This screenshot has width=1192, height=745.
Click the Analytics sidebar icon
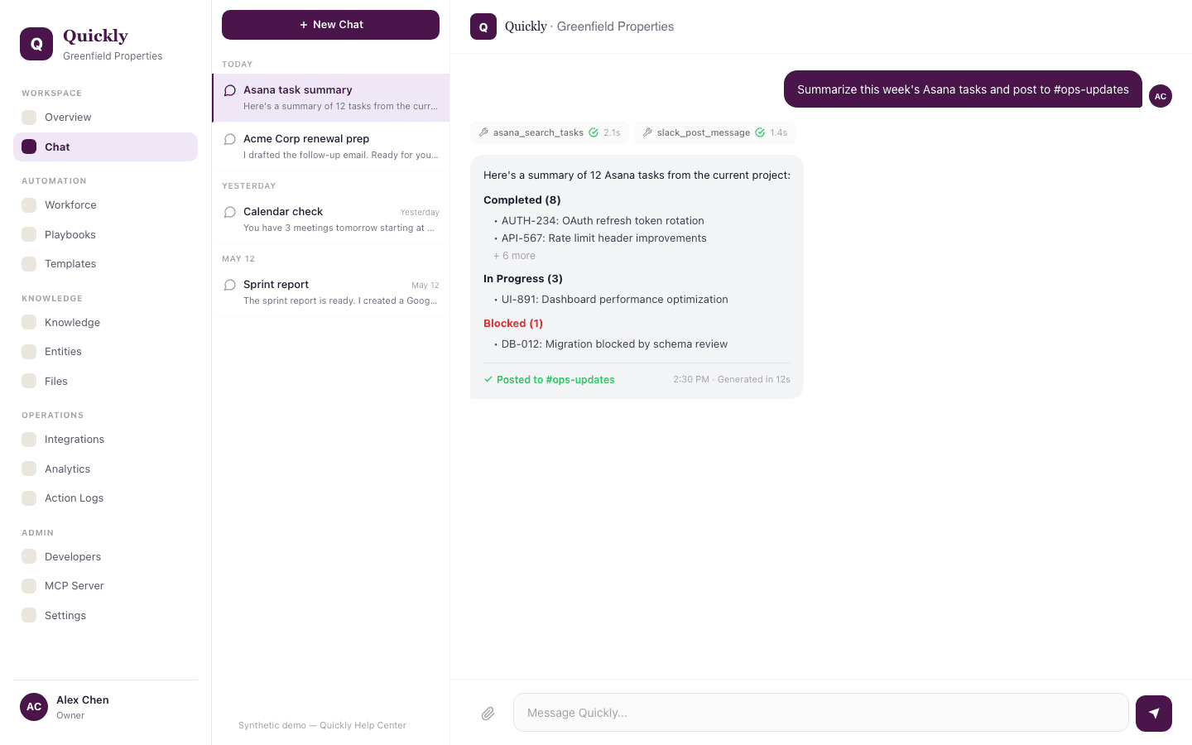click(29, 469)
